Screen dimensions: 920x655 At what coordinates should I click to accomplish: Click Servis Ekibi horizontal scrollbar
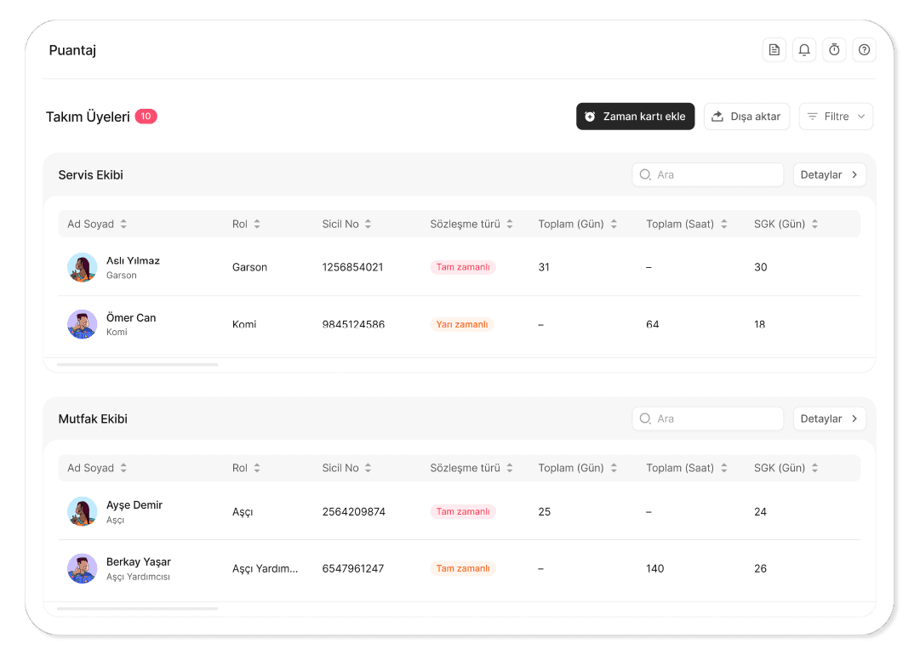click(x=137, y=364)
